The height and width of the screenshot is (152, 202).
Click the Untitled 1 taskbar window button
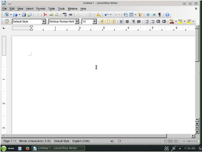click(x=58, y=148)
